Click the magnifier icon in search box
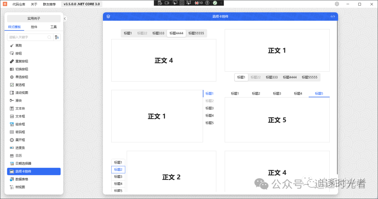Image resolution: width=378 pixels, height=199 pixels. coord(49,37)
